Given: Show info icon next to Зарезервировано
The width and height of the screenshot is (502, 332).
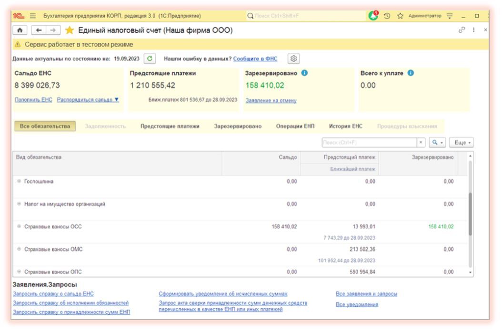Looking at the screenshot, I should tap(304, 73).
